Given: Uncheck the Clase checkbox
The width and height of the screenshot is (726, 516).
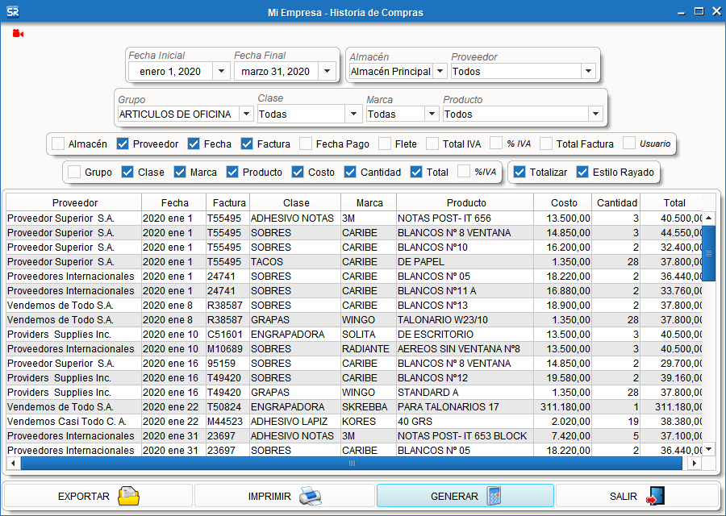Looking at the screenshot, I should (x=127, y=173).
